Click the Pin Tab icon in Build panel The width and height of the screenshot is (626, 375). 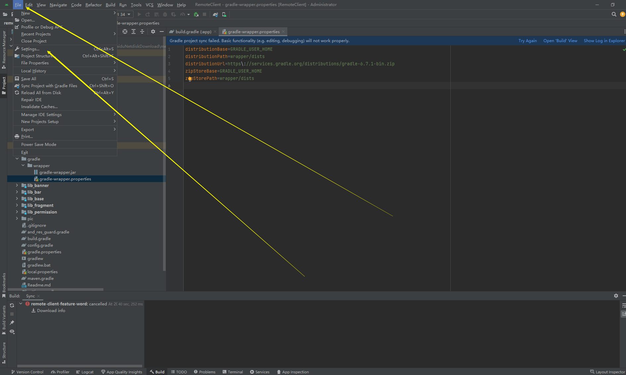tap(12, 323)
